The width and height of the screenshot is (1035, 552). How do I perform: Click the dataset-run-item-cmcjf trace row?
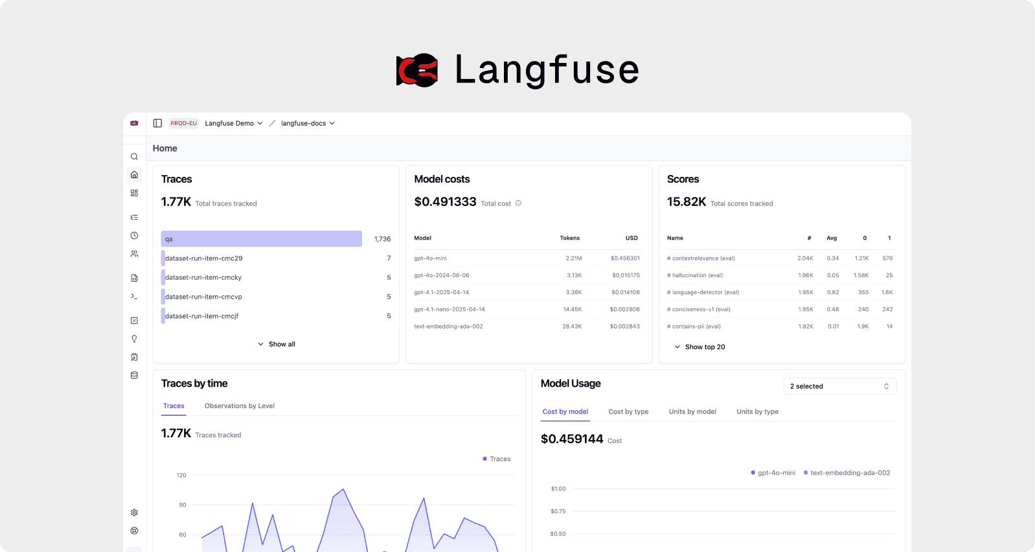point(276,316)
